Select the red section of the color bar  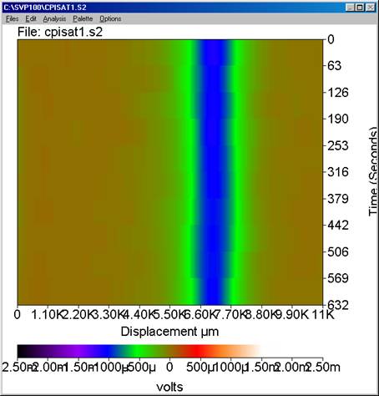pyautogui.click(x=198, y=351)
